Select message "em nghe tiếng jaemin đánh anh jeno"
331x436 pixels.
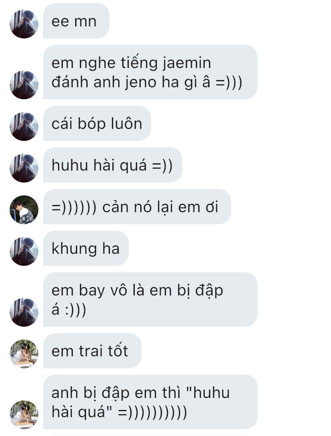(150, 72)
